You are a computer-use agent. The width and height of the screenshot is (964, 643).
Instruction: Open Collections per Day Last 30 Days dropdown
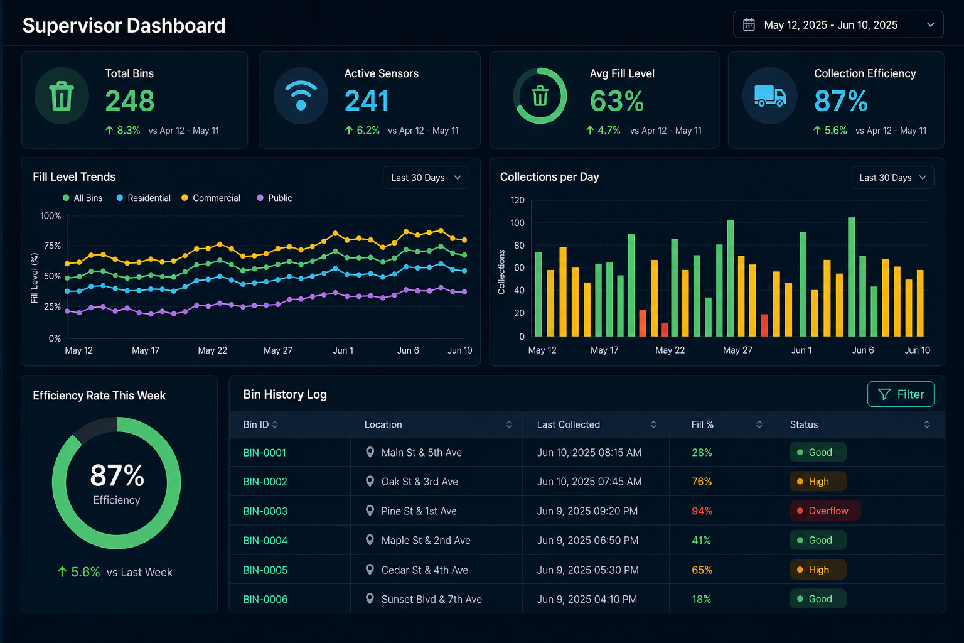892,178
